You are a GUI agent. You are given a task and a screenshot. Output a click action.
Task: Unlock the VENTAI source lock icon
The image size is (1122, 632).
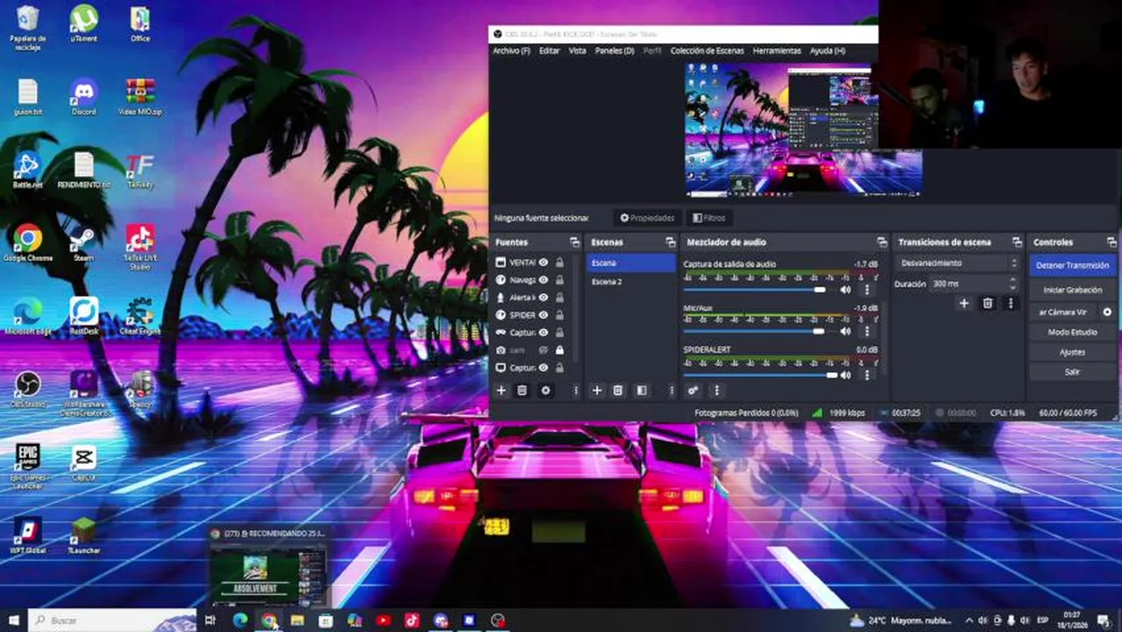[559, 262]
